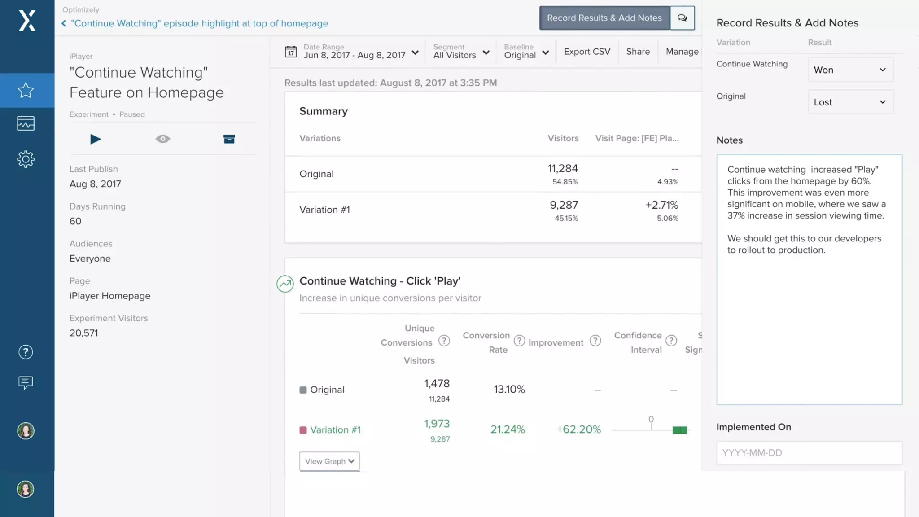Click the Implemented On date field
This screenshot has height=517, width=919.
809,453
